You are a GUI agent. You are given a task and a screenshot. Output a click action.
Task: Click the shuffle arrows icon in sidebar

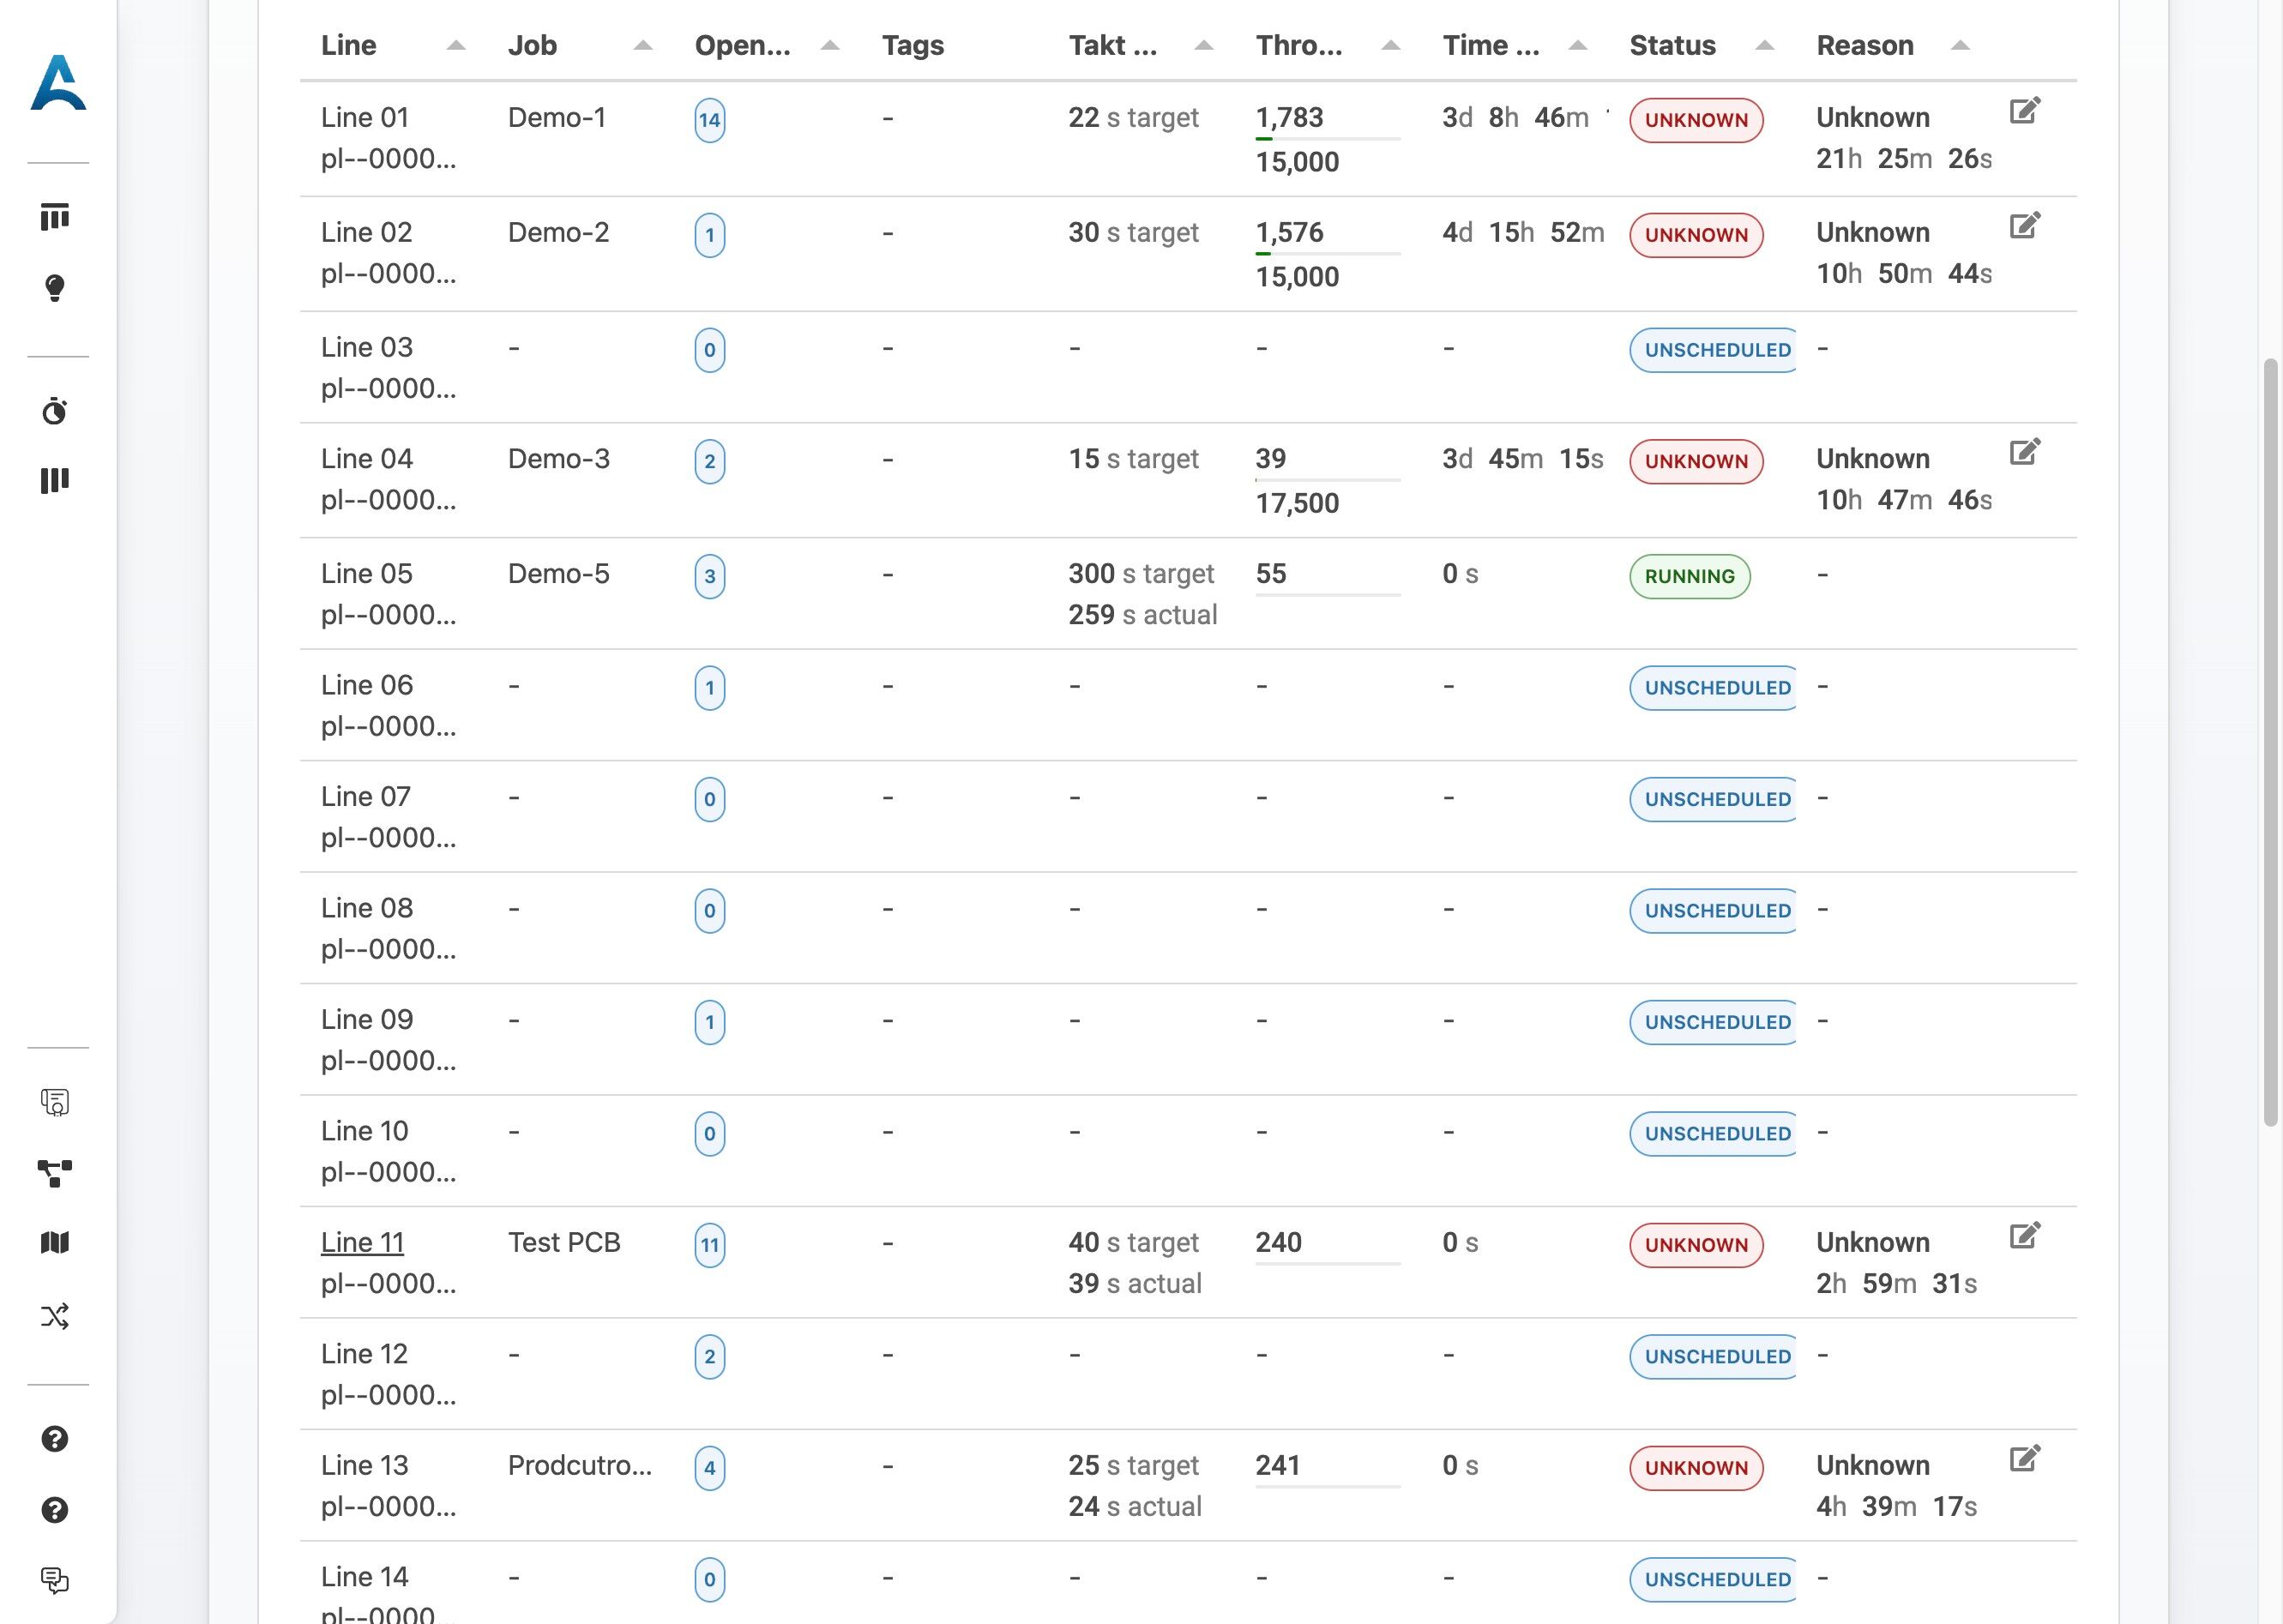pyautogui.click(x=55, y=1315)
